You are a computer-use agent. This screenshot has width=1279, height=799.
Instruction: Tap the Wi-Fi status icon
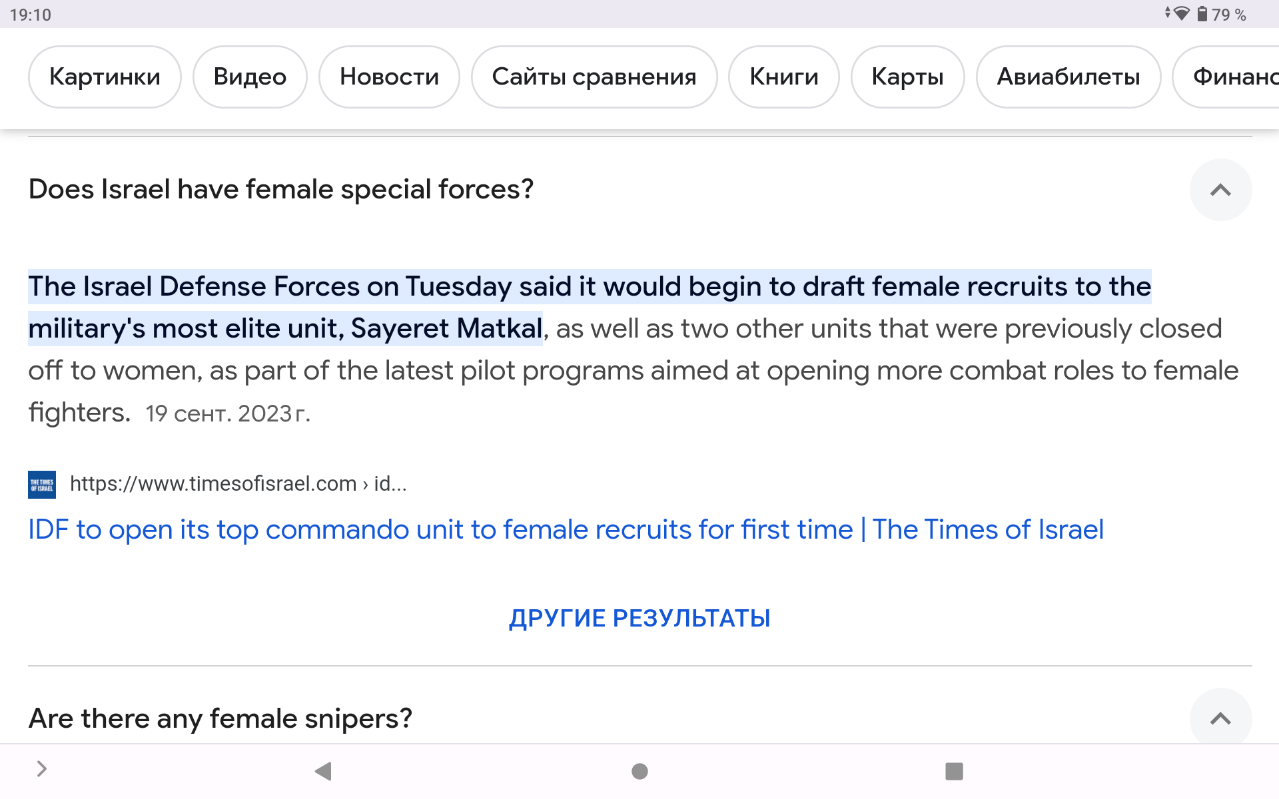click(1181, 13)
